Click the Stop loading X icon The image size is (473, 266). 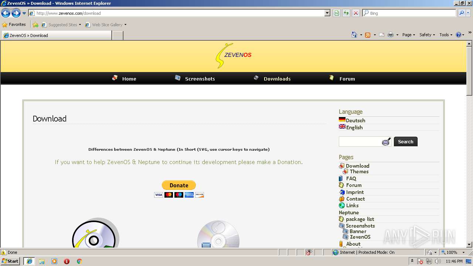tap(356, 13)
